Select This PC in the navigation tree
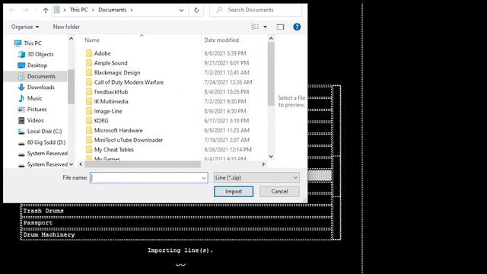The height and width of the screenshot is (274, 487). coord(32,43)
